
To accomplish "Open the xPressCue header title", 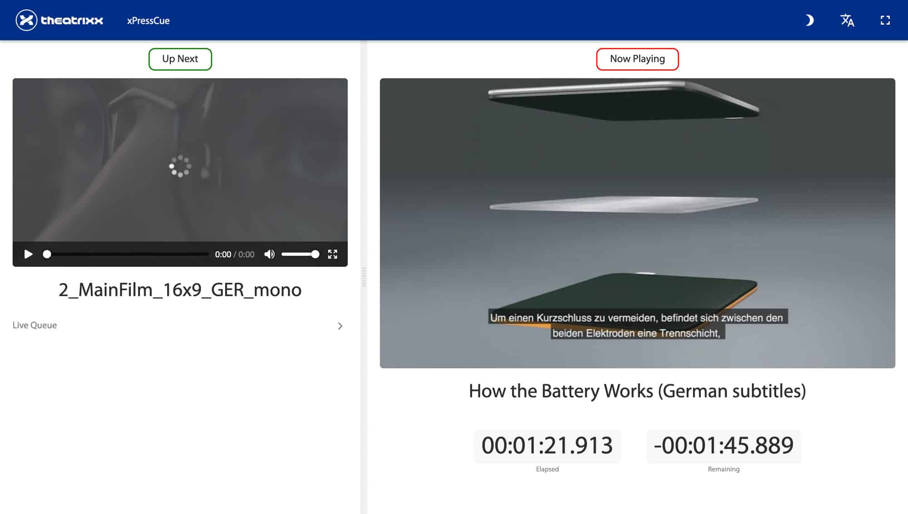I will coord(148,20).
